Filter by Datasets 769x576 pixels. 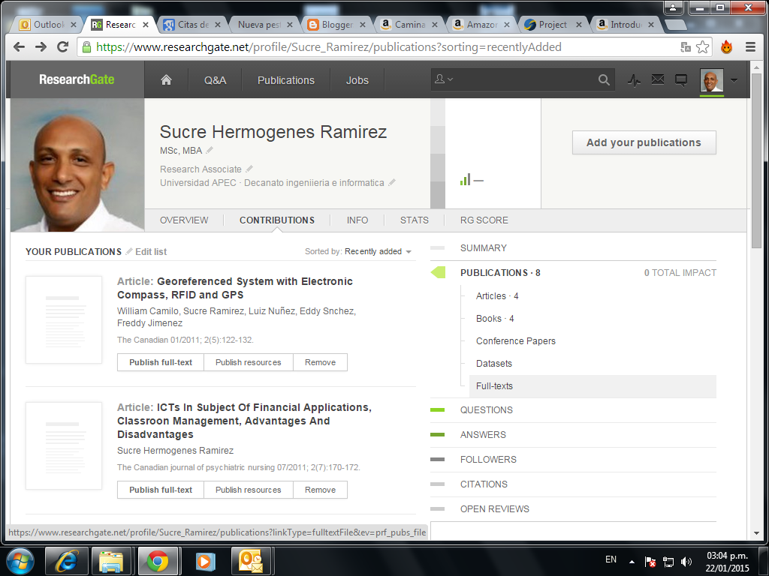pyautogui.click(x=494, y=364)
